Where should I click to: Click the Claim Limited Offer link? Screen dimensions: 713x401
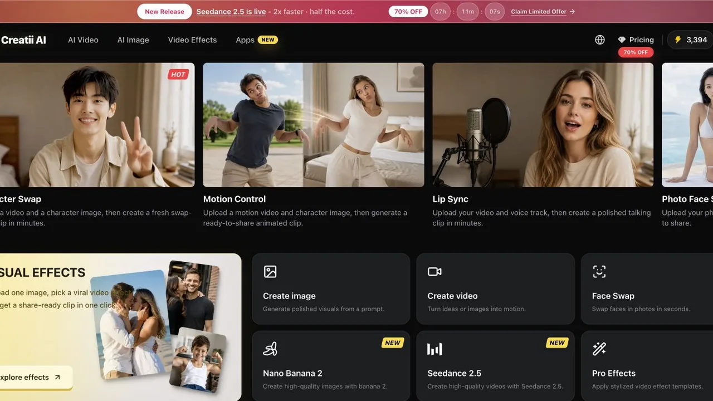pyautogui.click(x=539, y=12)
